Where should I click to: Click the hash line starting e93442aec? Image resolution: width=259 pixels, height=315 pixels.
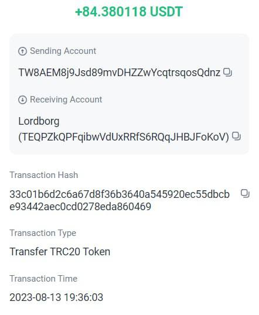click(x=80, y=207)
